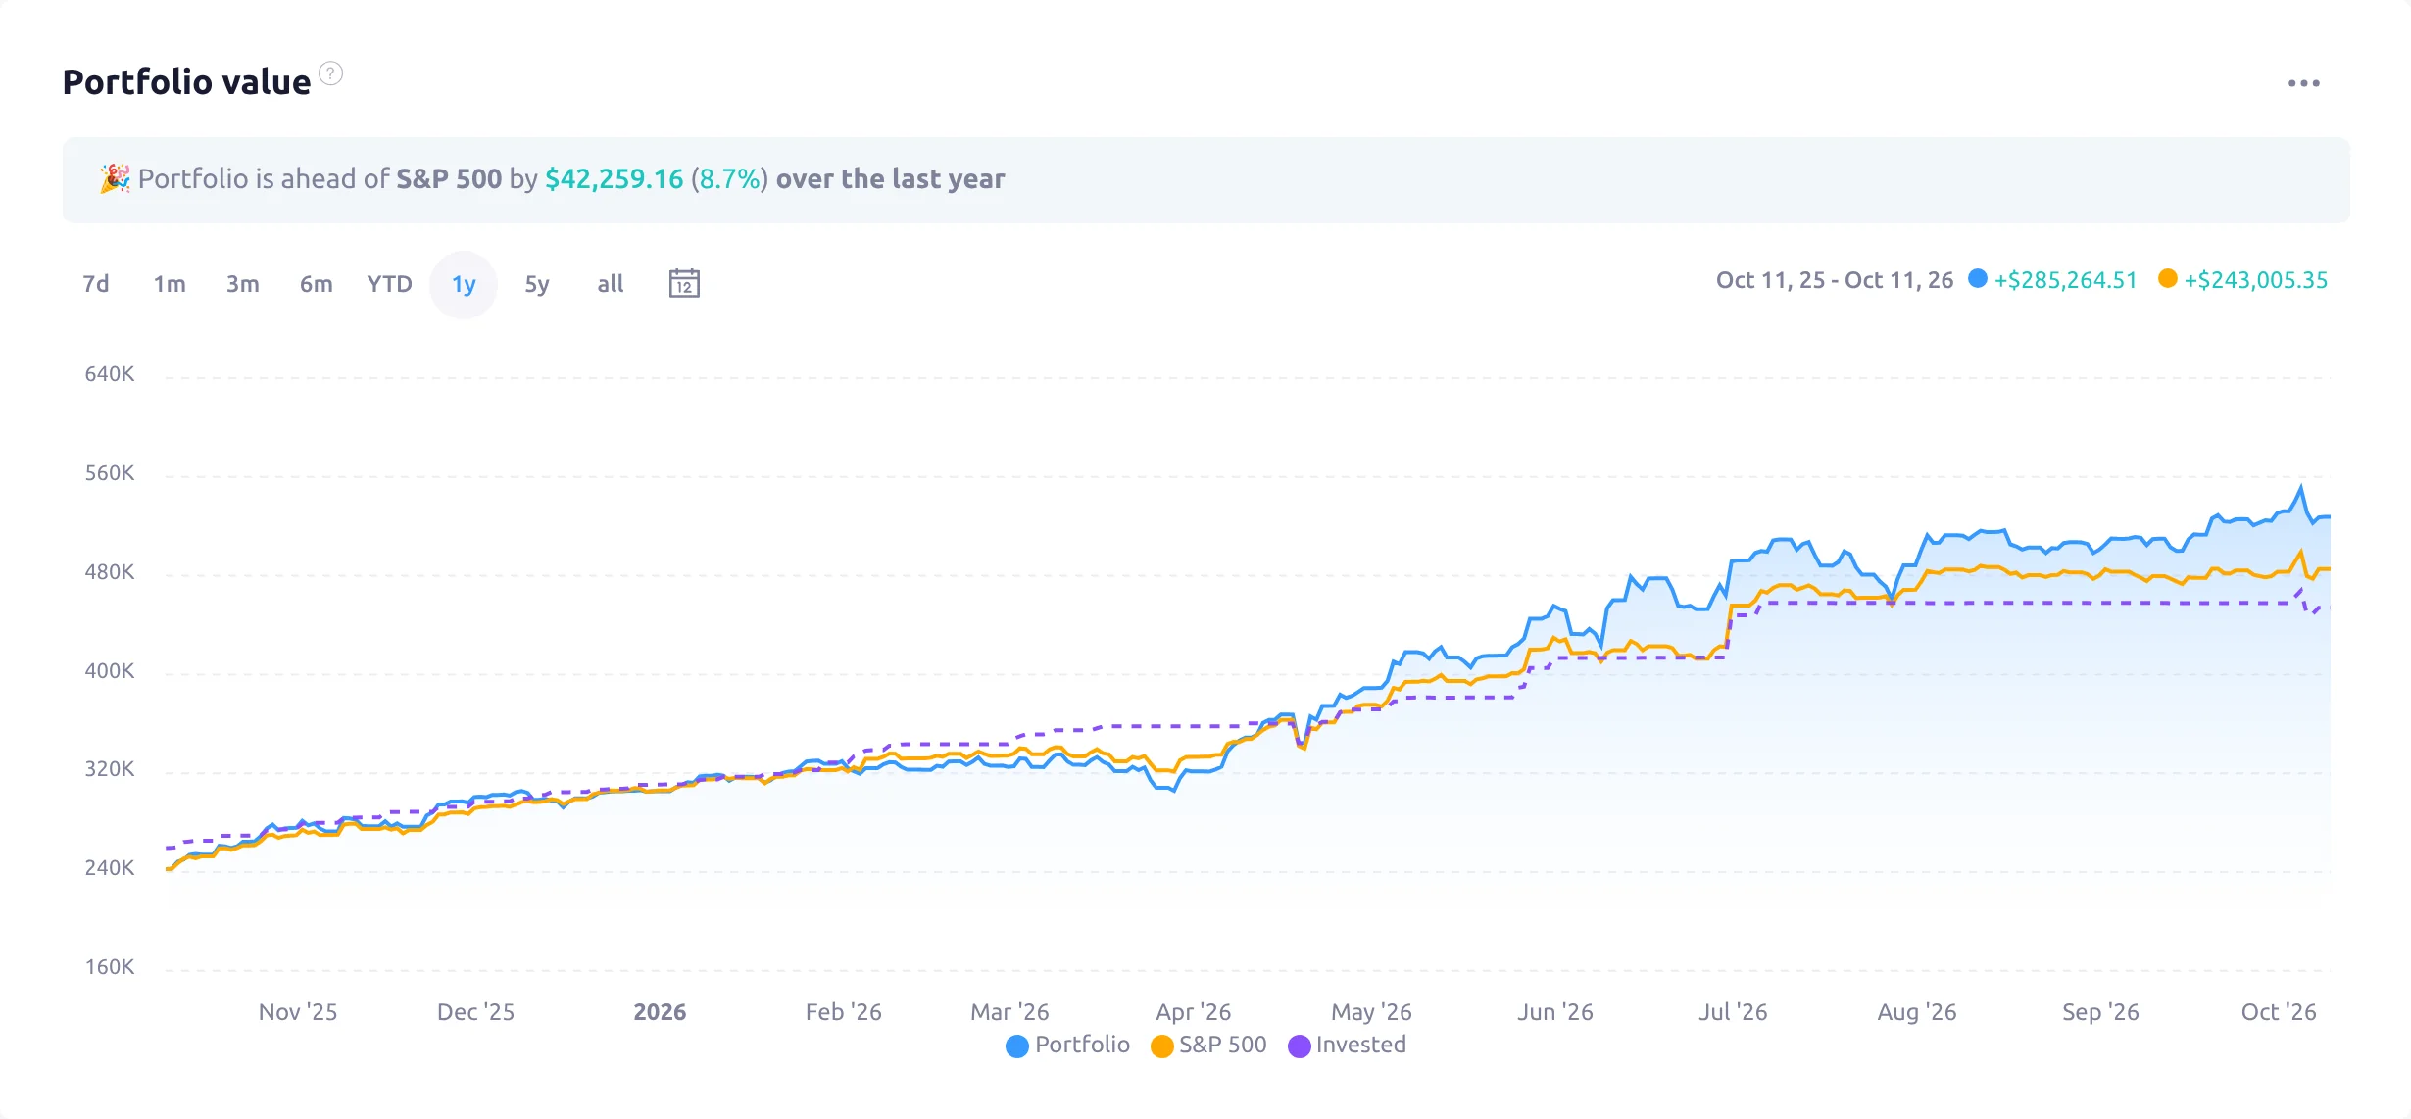The height and width of the screenshot is (1119, 2411).
Task: Switch to the YTD time range
Action: (389, 284)
